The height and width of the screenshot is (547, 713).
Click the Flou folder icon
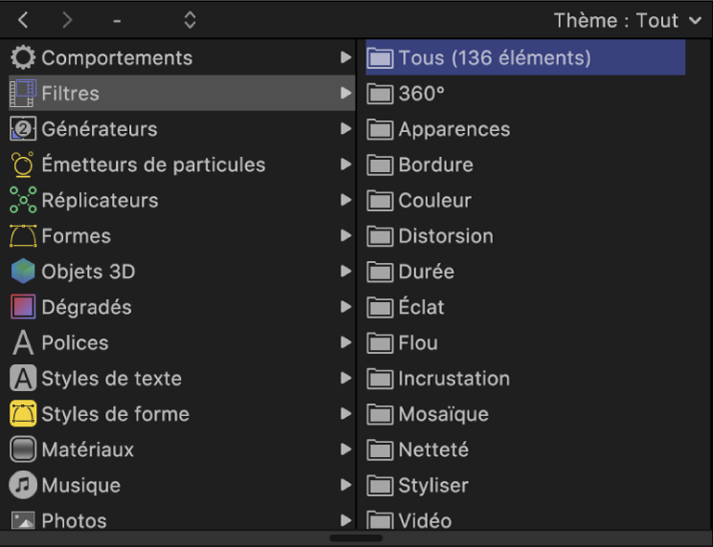tap(380, 343)
